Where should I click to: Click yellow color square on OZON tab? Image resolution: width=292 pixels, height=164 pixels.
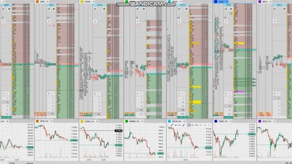pos(82,1)
